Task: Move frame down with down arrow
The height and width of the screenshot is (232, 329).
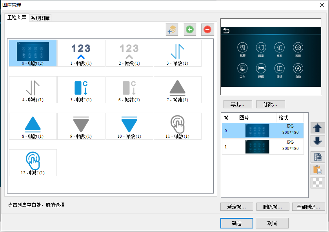Action: [318, 141]
